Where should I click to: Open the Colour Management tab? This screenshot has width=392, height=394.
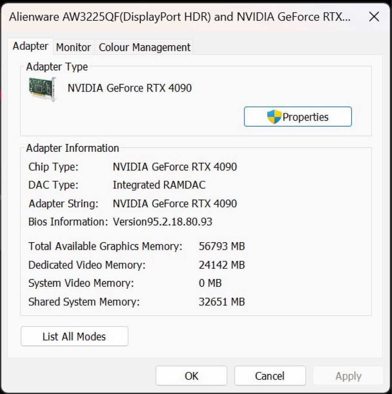pos(144,47)
